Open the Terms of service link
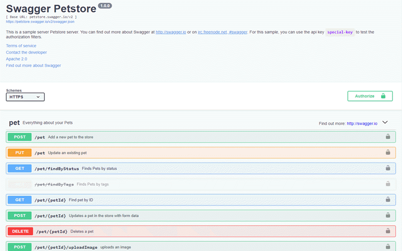This screenshot has width=402, height=251. click(x=21, y=46)
